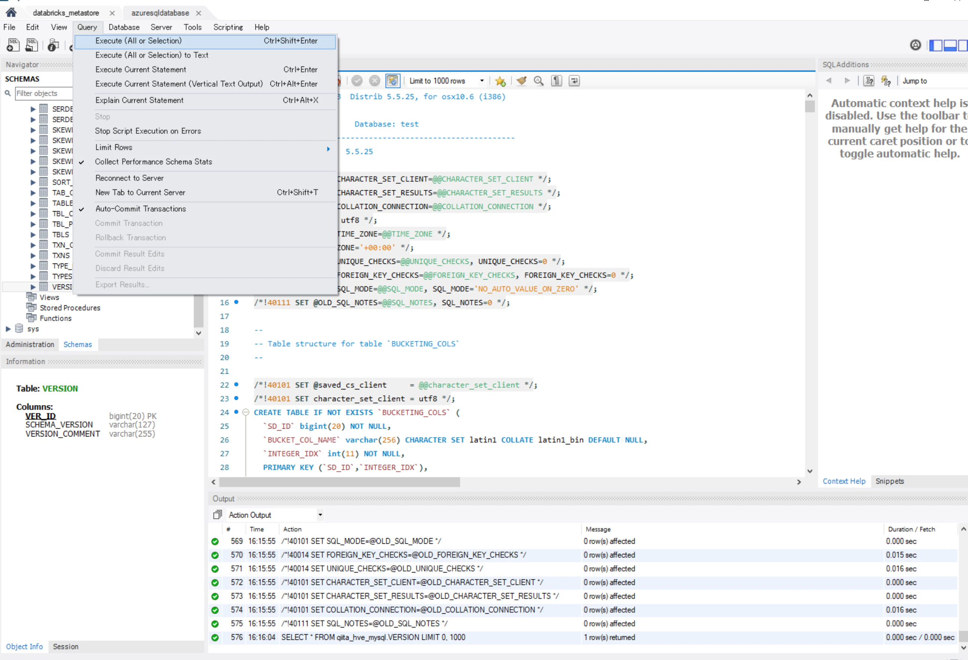Click the beautify query broom icon
Screen dimensions: 968x660
[x=521, y=81]
